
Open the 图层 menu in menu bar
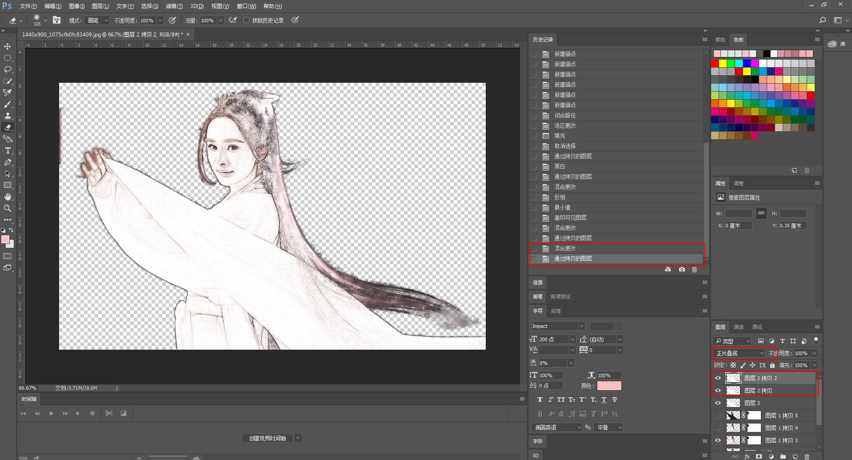point(100,6)
